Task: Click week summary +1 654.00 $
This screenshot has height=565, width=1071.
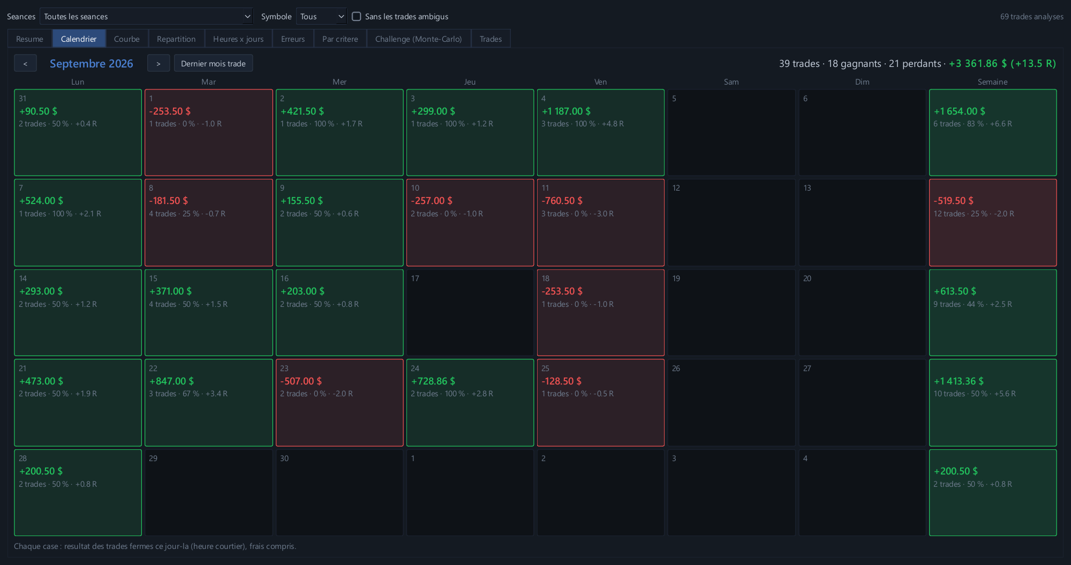Action: point(993,132)
